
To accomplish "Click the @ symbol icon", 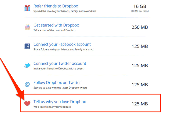I will 27,84.
